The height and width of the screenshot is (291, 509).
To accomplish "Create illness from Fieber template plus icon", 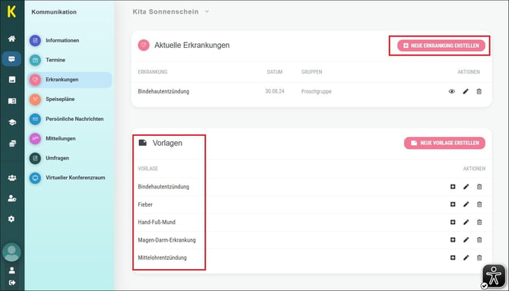I will (453, 204).
